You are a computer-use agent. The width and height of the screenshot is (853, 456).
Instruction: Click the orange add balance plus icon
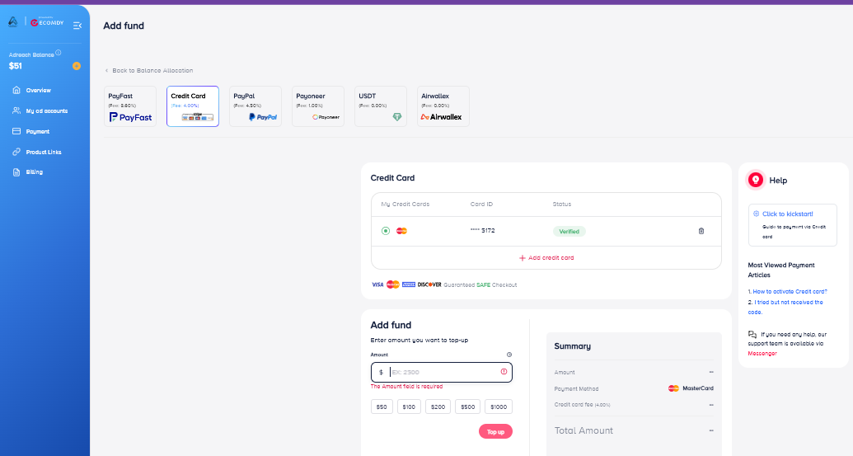[77, 66]
